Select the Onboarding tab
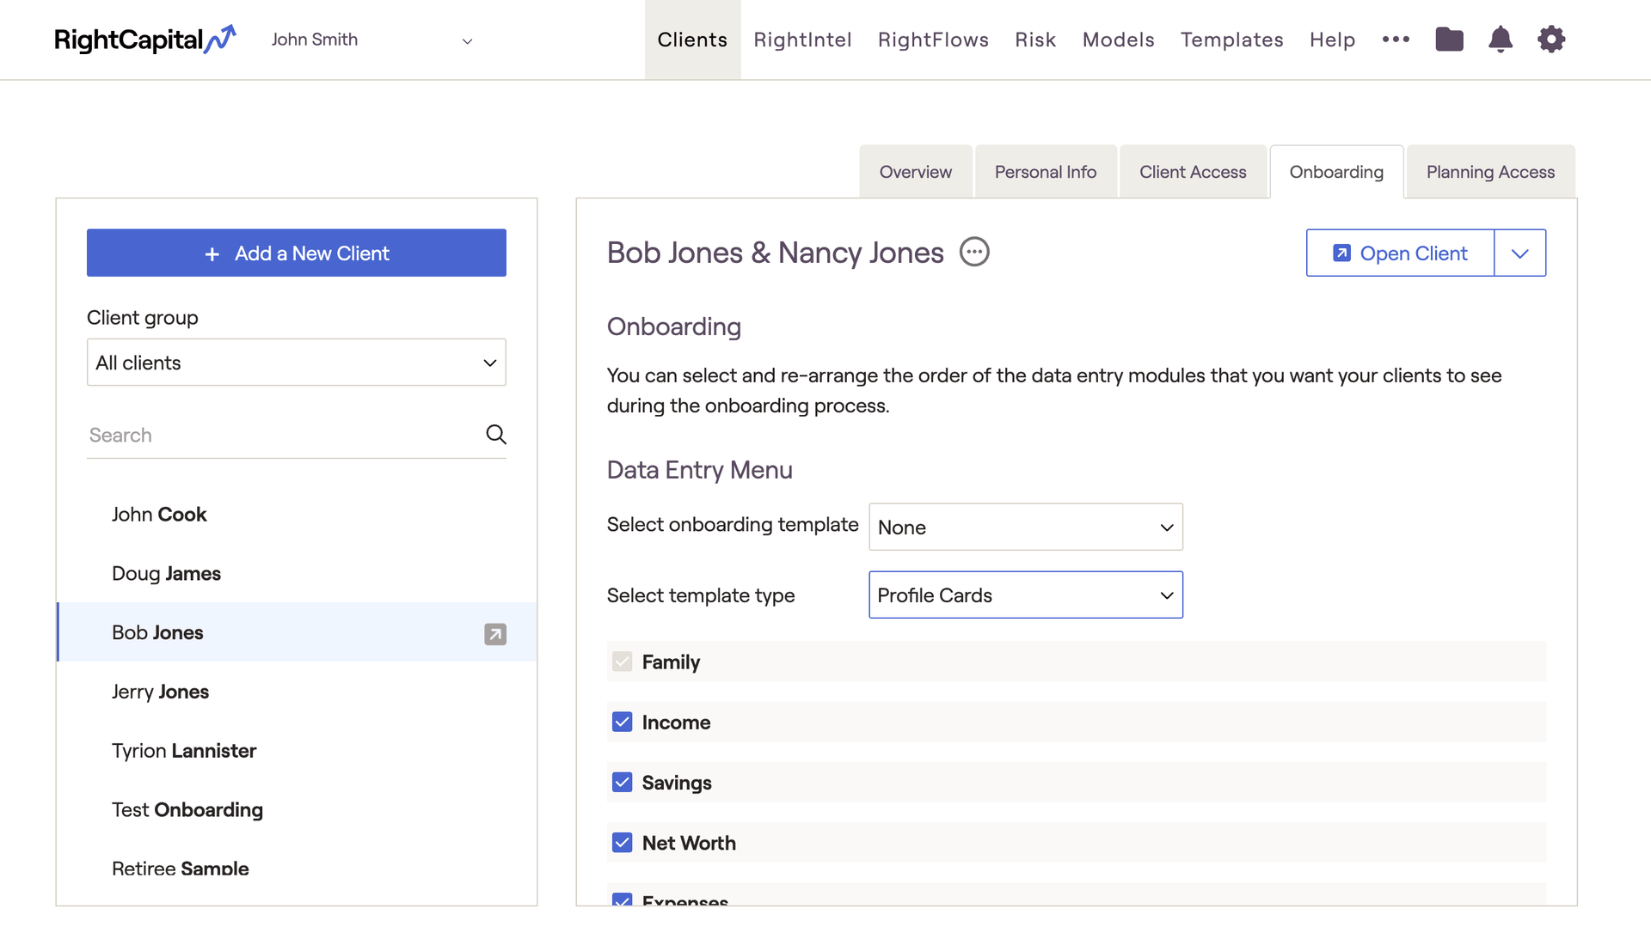1651x933 pixels. (1336, 172)
